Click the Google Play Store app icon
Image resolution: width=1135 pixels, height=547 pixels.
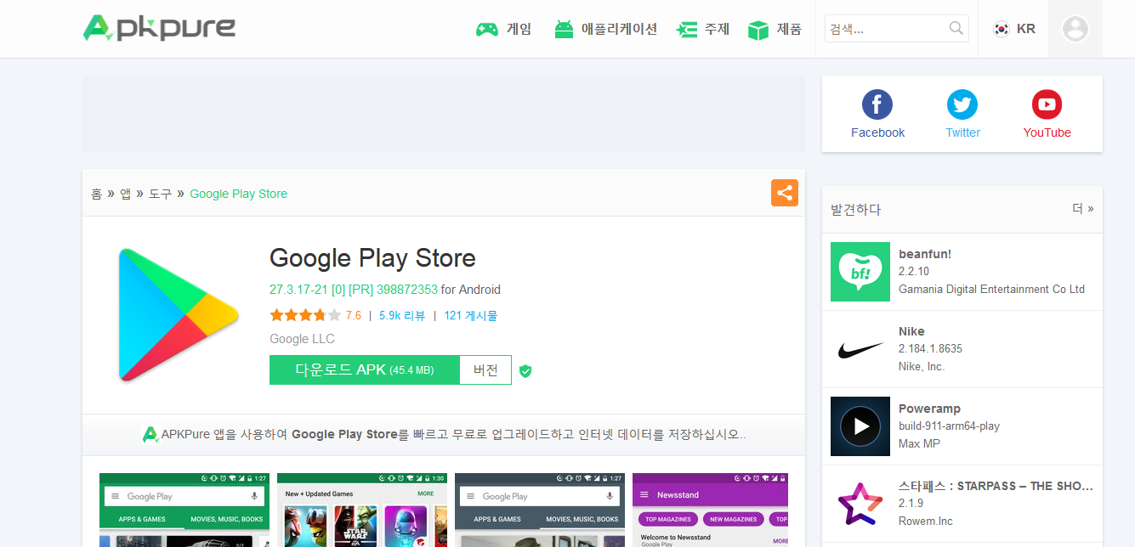[179, 314]
